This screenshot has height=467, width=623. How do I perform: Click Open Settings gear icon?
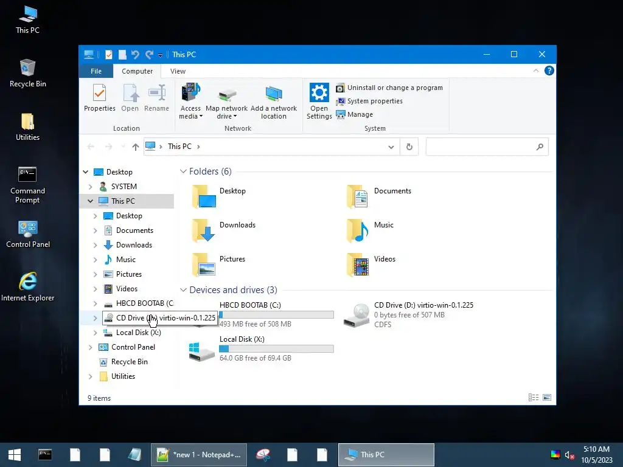coord(319,101)
